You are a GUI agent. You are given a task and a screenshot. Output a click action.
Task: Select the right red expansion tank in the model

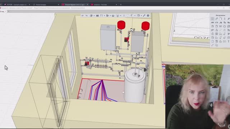[146, 26]
